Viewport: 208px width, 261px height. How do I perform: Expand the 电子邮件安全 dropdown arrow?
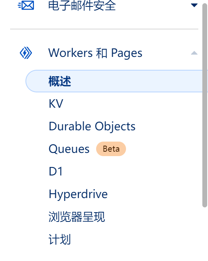[x=194, y=5]
